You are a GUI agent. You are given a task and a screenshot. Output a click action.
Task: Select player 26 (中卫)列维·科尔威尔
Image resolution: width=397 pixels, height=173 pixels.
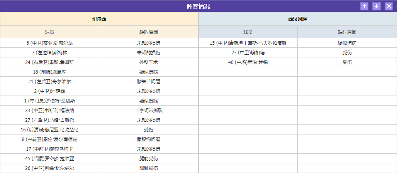coord(49,168)
